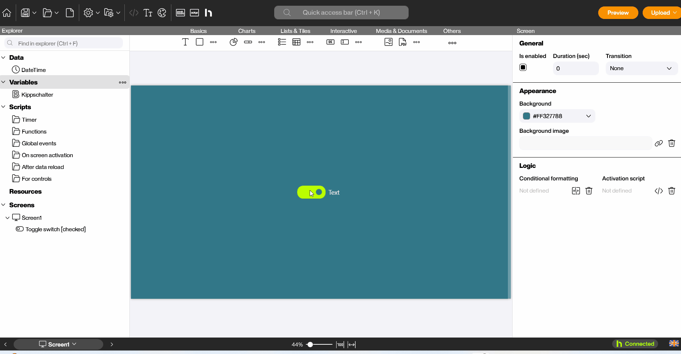Open the Transition dropdown

click(641, 68)
